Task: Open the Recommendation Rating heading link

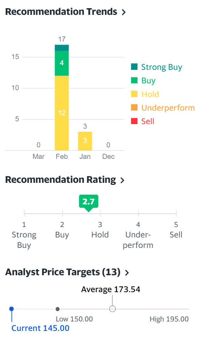Action: (60, 180)
